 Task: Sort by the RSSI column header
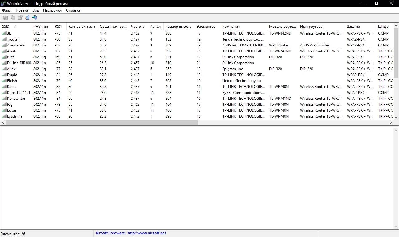[60, 27]
